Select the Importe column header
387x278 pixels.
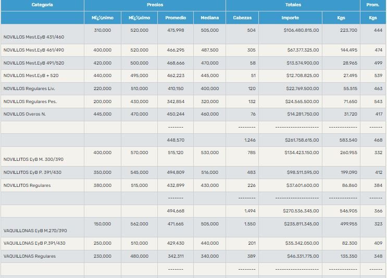290,18
